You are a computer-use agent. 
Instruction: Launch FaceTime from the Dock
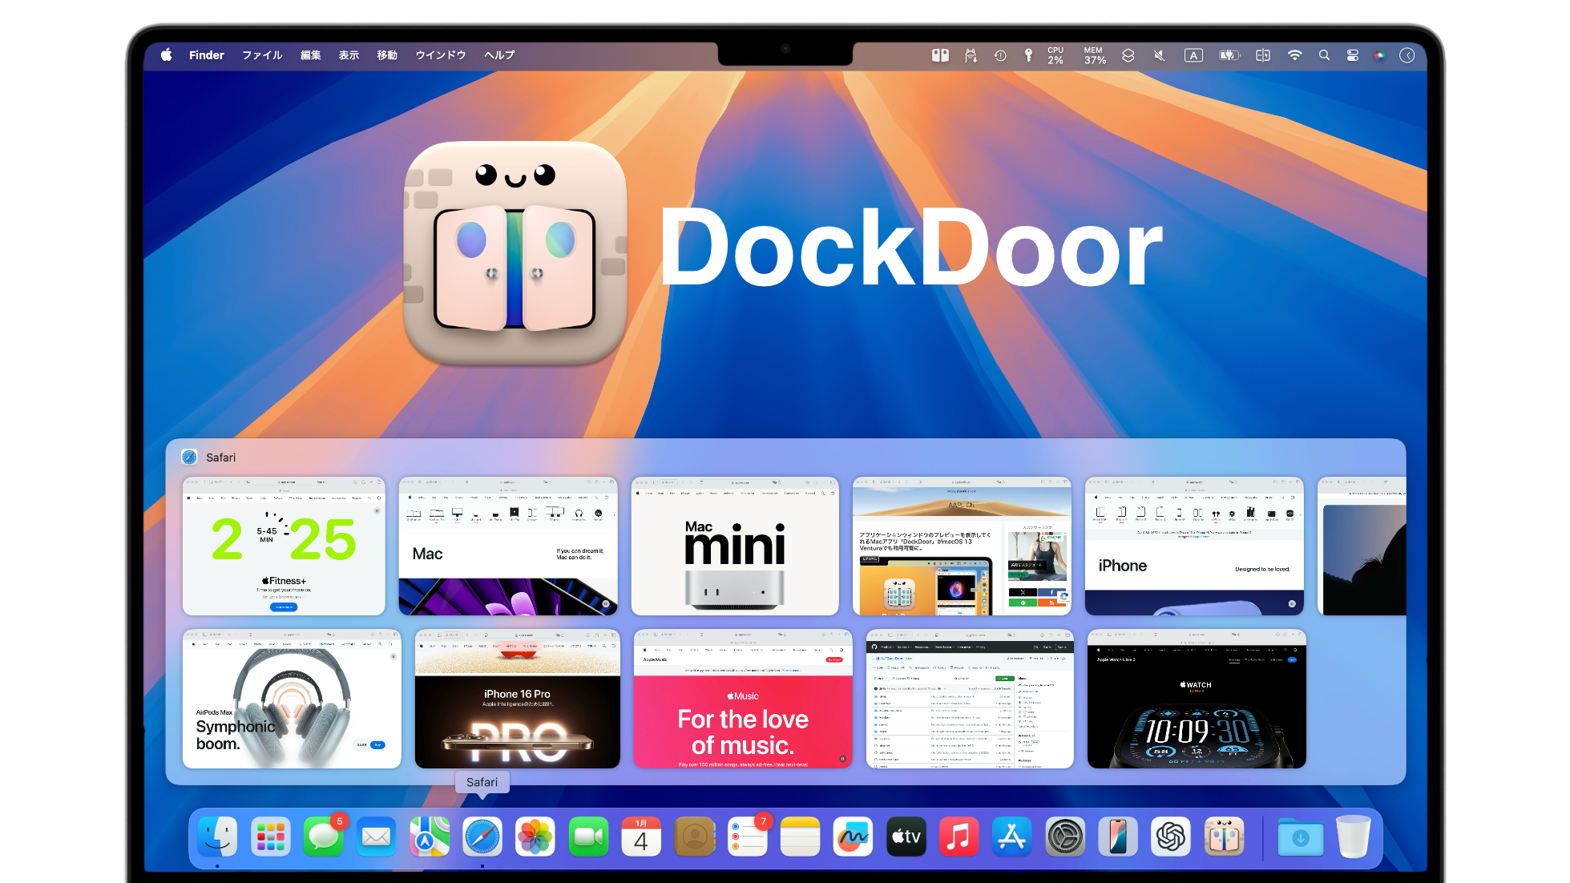pos(588,837)
